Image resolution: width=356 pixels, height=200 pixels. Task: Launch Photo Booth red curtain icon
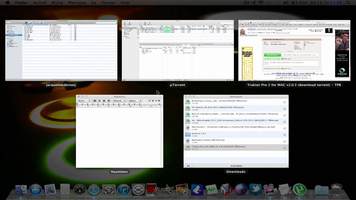point(153,190)
